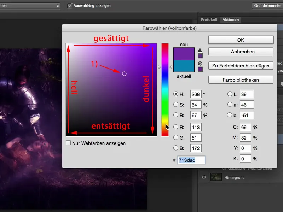Confirm color with the OK button
This screenshot has width=283, height=212.
click(241, 40)
